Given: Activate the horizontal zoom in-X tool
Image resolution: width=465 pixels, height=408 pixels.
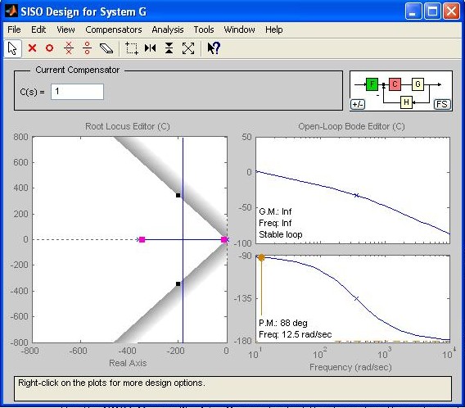Looking at the screenshot, I should 151,48.
